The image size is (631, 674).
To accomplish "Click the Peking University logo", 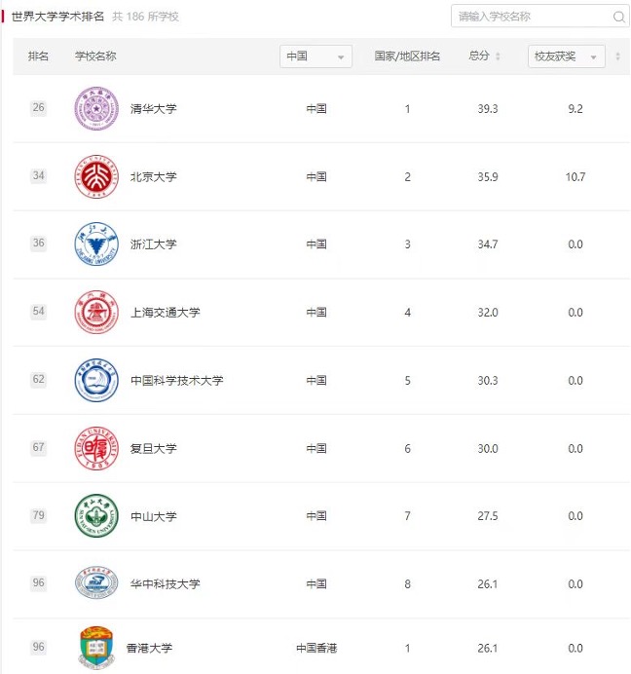I will (96, 176).
